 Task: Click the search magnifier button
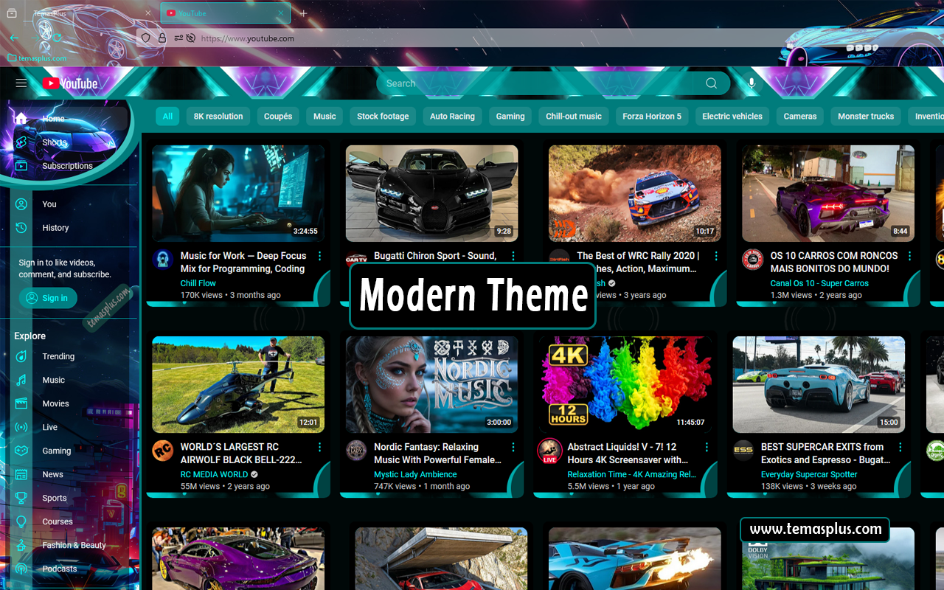click(x=711, y=83)
